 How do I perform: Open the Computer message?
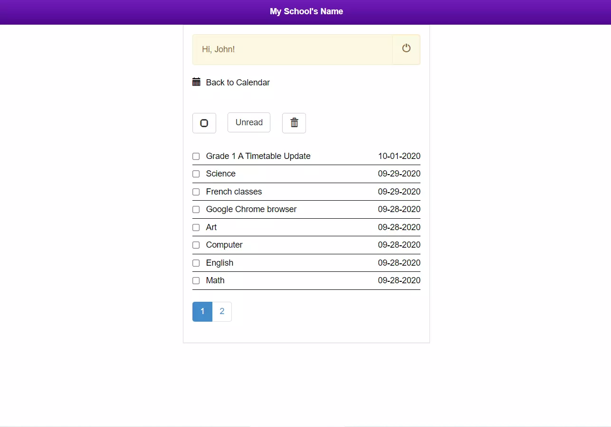pos(224,245)
